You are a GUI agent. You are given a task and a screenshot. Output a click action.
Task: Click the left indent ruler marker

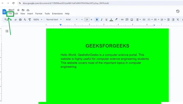point(61,25)
